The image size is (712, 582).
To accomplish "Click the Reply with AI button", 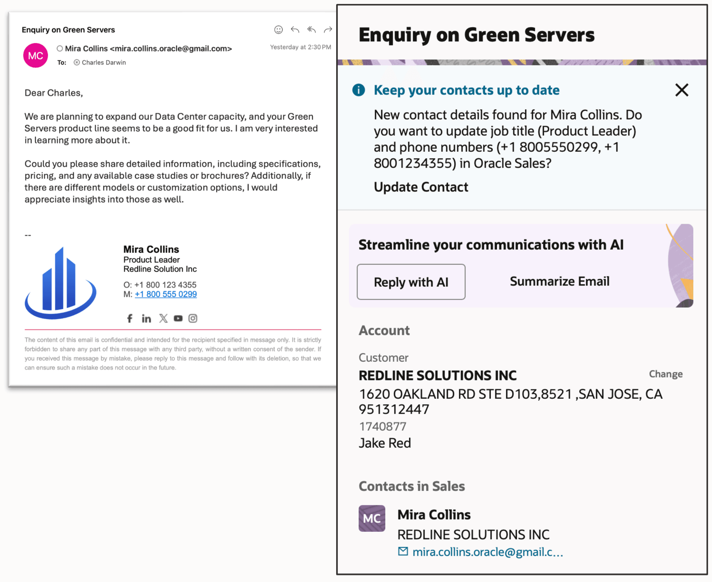I will coord(411,282).
